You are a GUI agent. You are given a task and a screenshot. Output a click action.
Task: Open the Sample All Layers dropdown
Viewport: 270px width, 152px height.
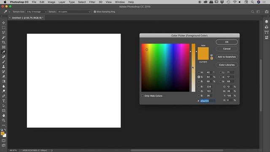coord(74,12)
